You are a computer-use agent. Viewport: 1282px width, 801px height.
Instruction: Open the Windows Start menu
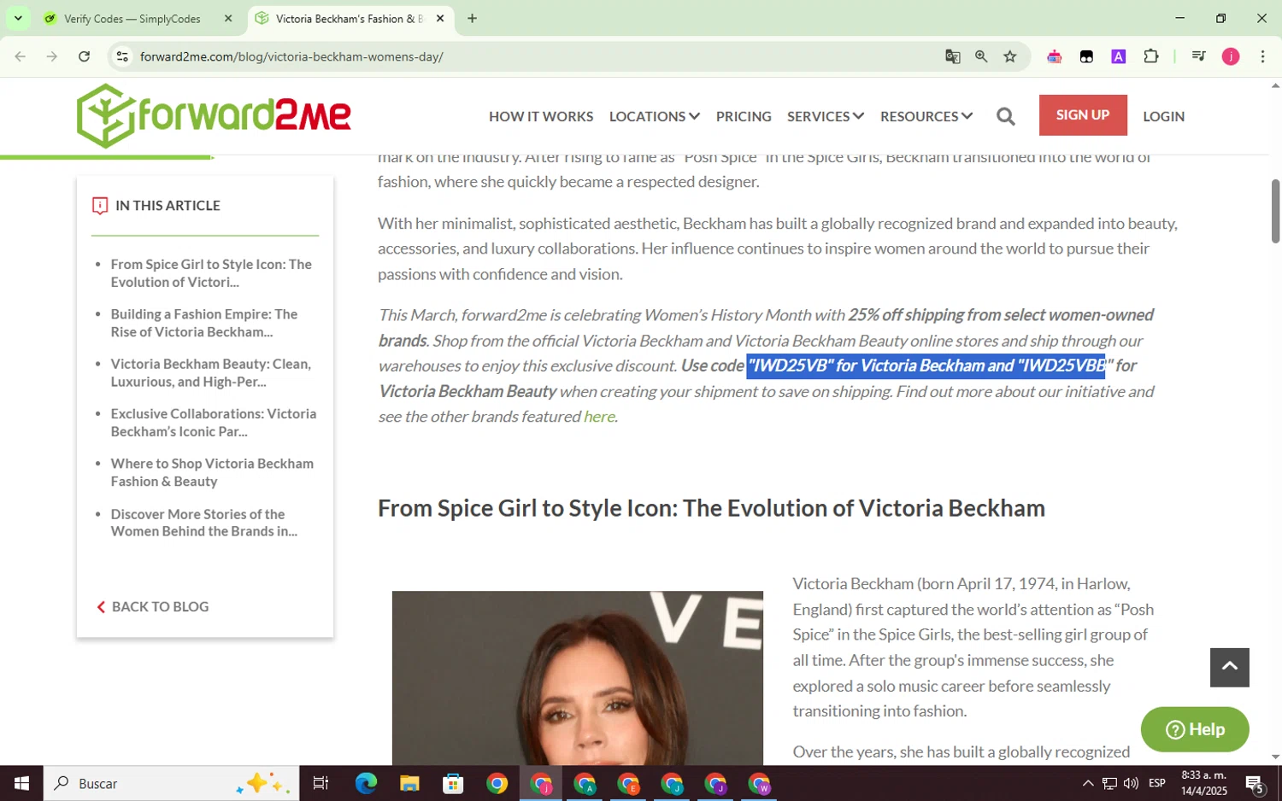click(x=21, y=783)
